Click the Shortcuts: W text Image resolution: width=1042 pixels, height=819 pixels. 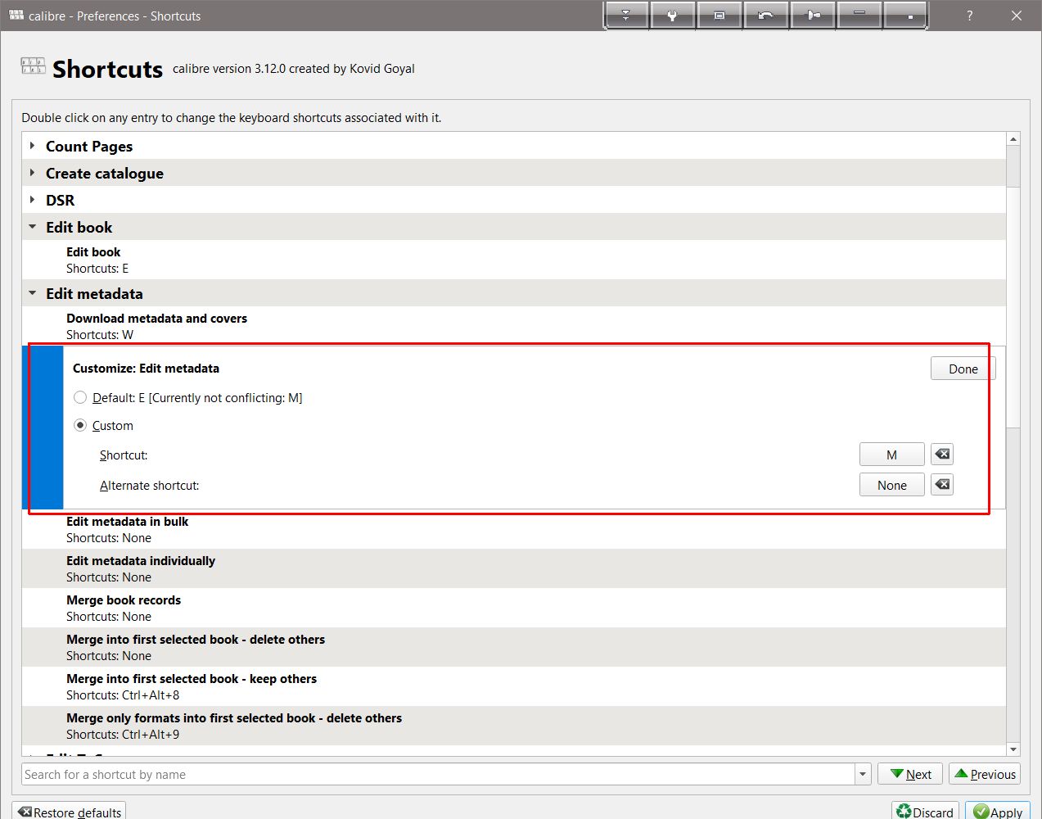[100, 334]
